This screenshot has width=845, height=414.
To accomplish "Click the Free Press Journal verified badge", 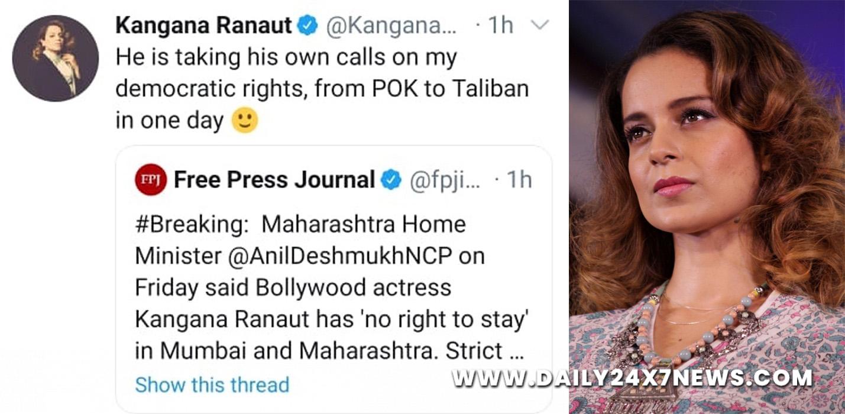I will [390, 180].
